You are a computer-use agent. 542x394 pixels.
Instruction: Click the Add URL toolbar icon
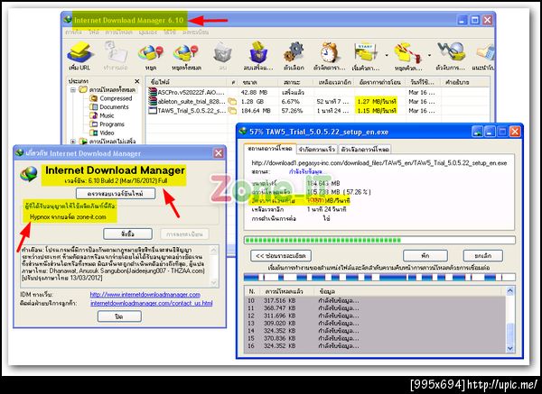tap(79, 57)
